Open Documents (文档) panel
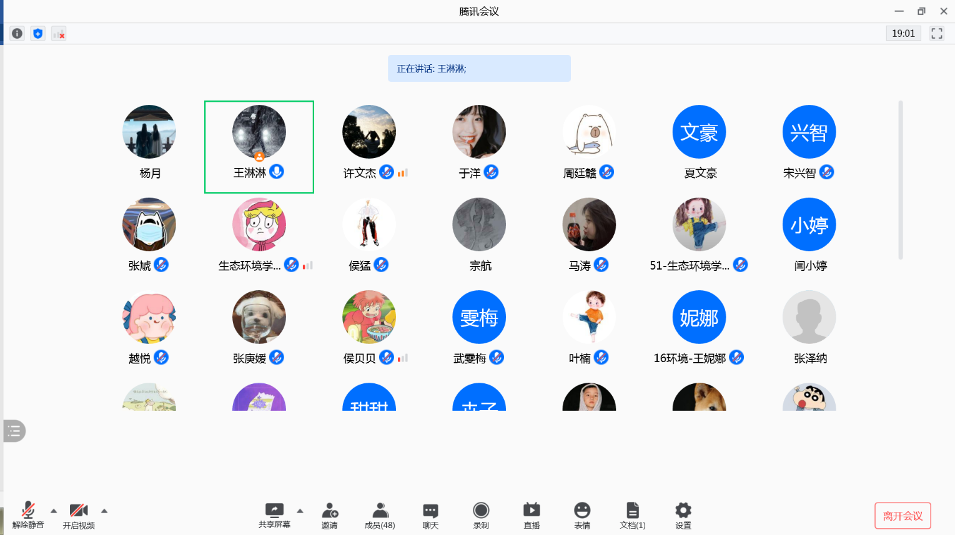The image size is (955, 535). pyautogui.click(x=632, y=515)
